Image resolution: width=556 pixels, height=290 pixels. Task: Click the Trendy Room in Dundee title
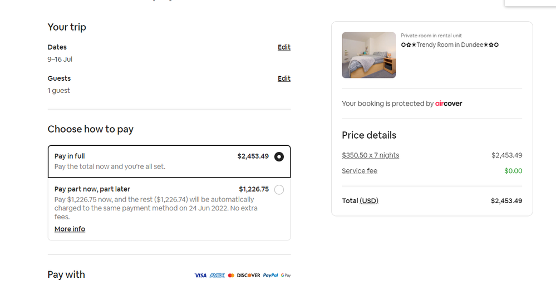(450, 45)
